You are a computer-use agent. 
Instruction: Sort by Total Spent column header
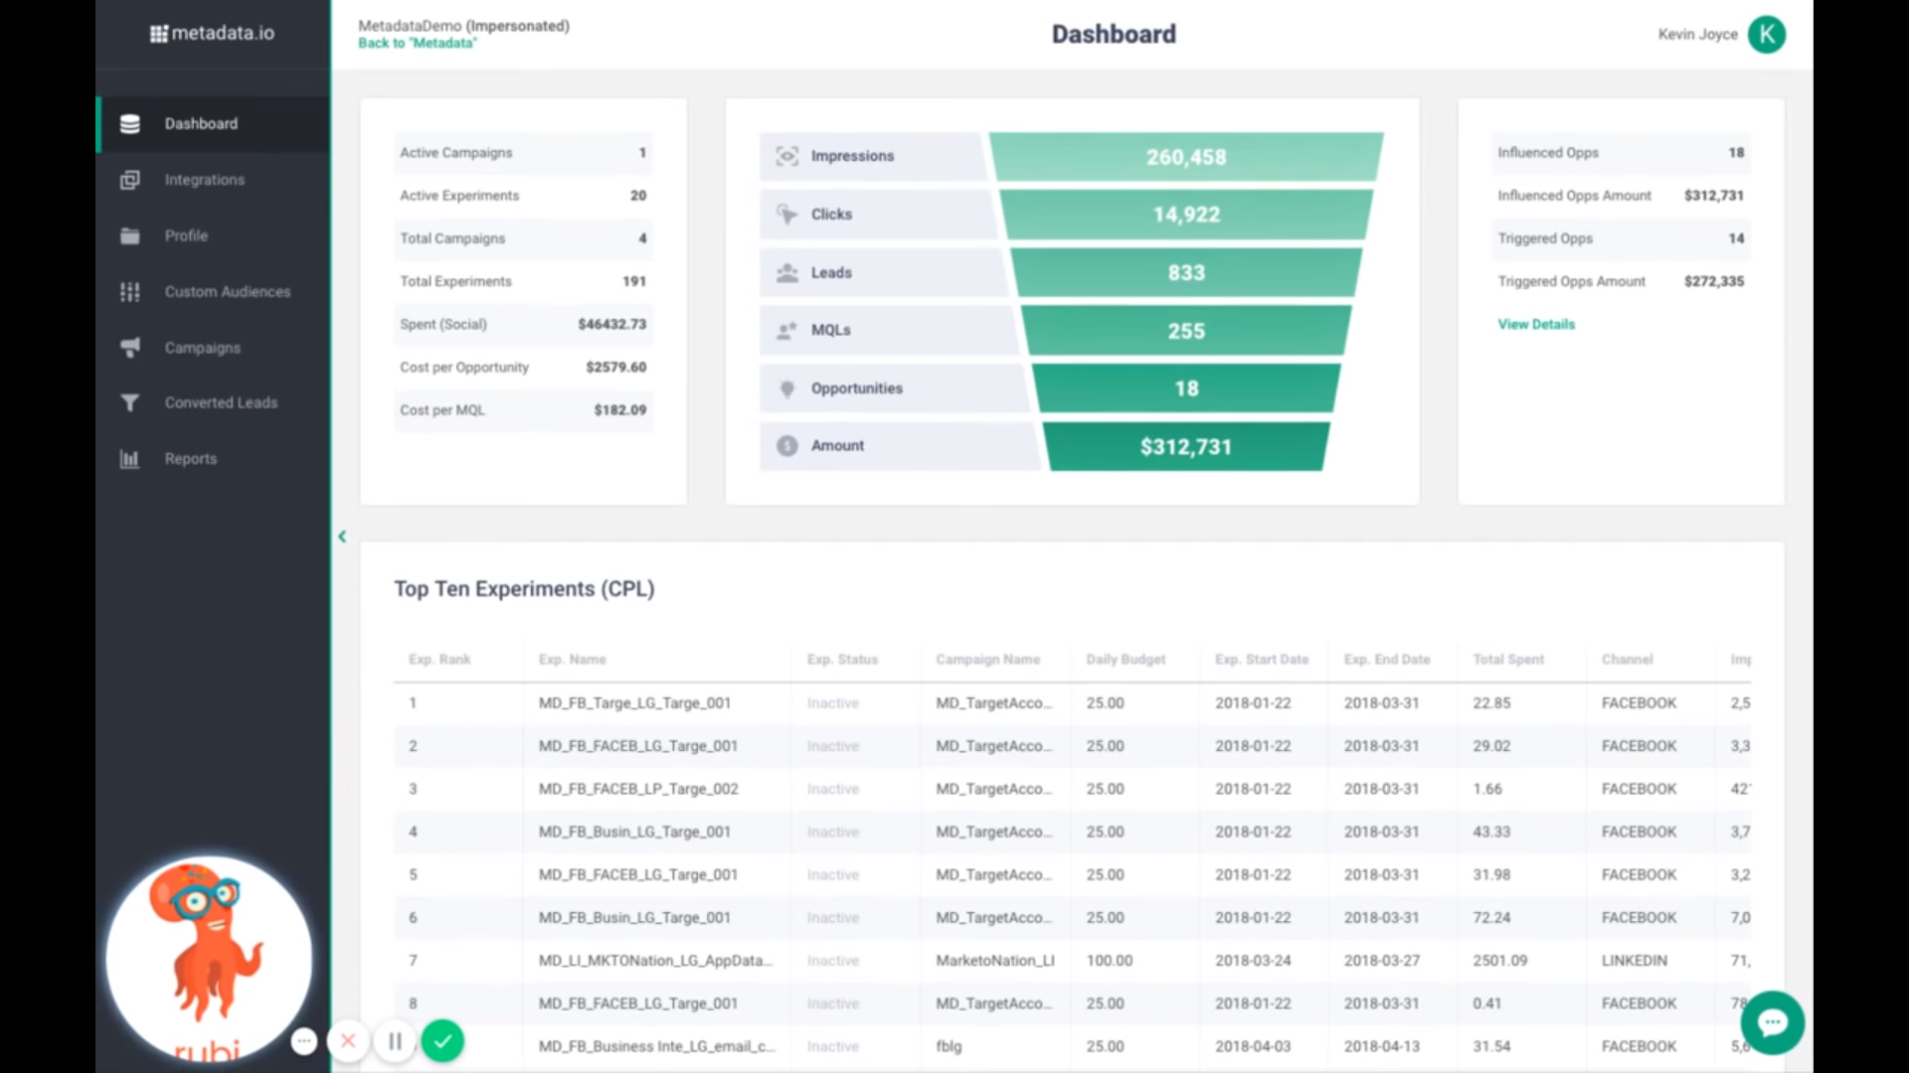[x=1507, y=660]
